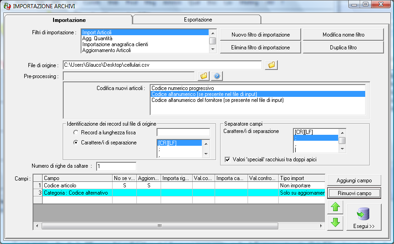Viewport: 394px width, 244px height.
Task: Click the Tipo import column header
Action: [x=302, y=178]
